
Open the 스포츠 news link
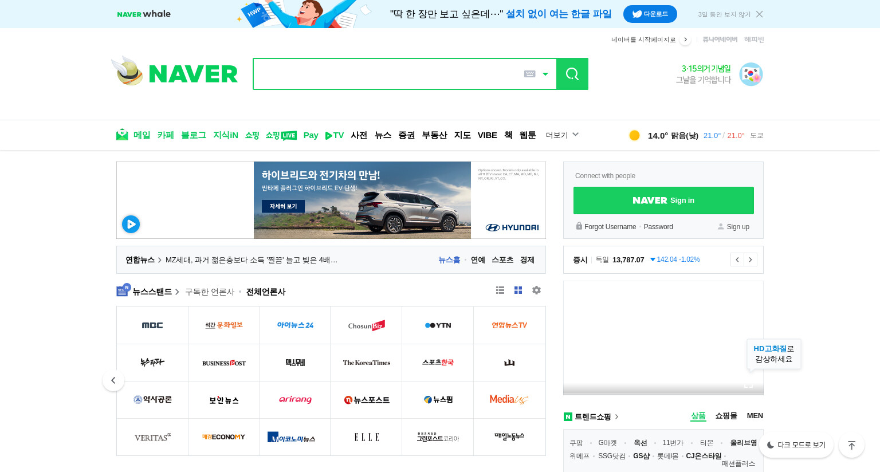[x=502, y=260]
